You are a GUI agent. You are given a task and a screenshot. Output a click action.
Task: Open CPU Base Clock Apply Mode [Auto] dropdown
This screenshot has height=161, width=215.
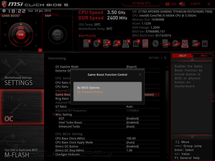(x=130, y=143)
